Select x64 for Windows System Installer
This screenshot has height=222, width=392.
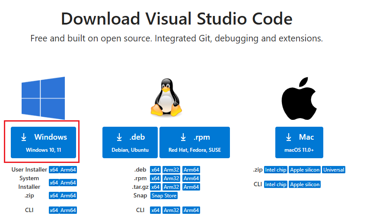54,183
